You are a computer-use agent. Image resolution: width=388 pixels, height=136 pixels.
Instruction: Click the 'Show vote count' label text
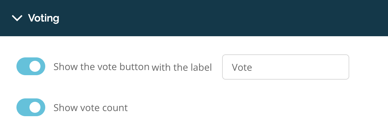[x=90, y=108]
